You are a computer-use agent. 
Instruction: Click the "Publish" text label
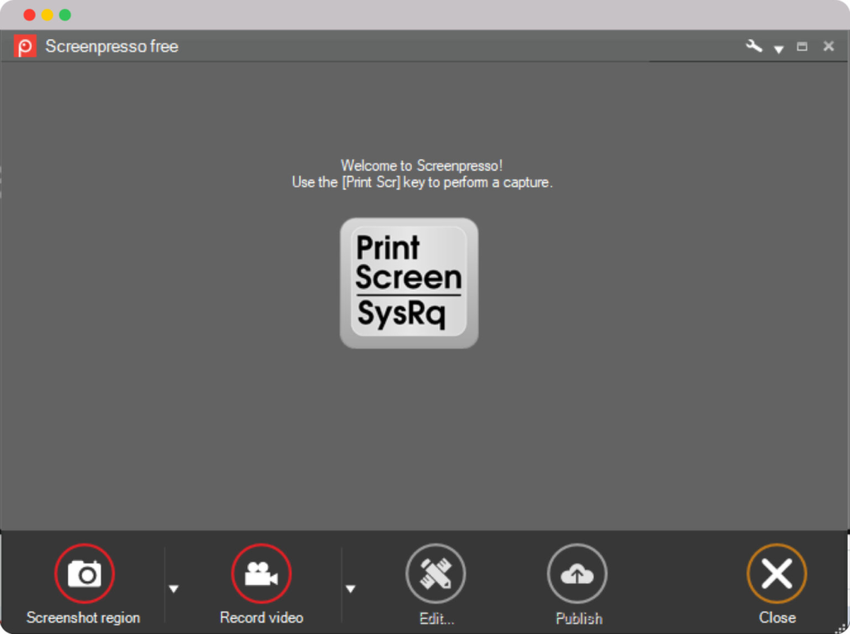click(x=579, y=618)
